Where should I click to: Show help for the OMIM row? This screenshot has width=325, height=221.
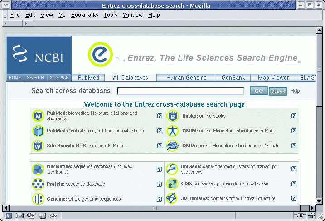click(x=294, y=131)
